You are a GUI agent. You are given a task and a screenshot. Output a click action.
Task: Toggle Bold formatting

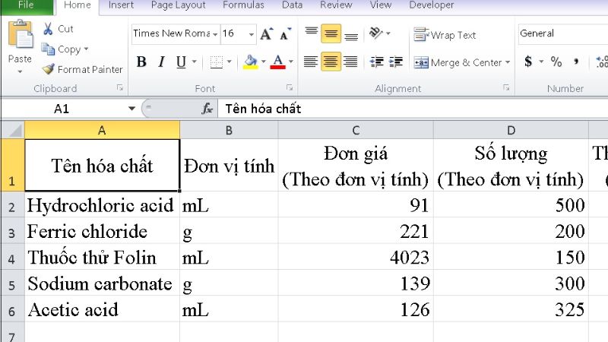pyautogui.click(x=141, y=62)
